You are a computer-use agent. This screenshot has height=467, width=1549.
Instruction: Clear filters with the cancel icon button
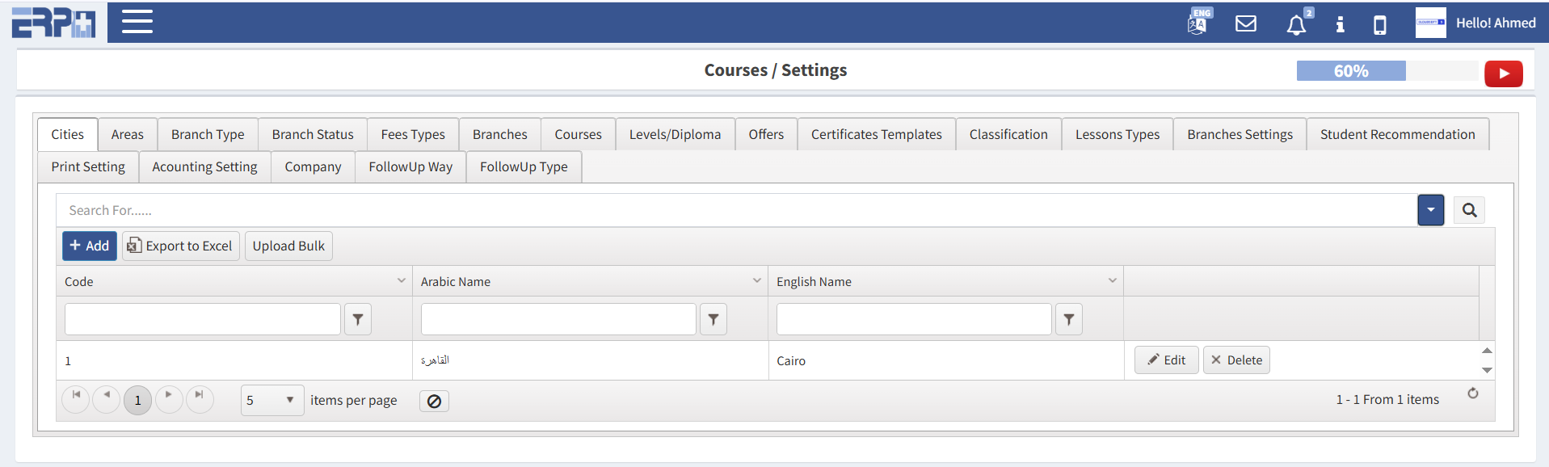pyautogui.click(x=434, y=401)
